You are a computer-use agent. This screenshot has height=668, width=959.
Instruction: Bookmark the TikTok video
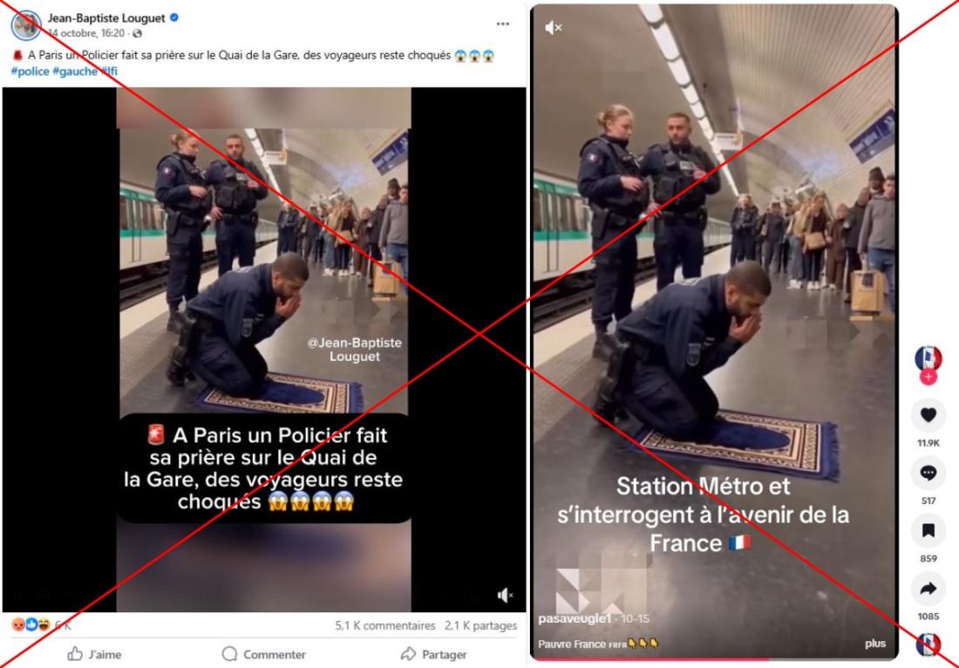928,530
